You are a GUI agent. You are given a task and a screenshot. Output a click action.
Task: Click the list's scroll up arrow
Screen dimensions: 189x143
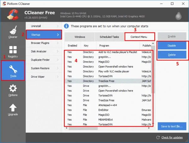click(x=153, y=43)
